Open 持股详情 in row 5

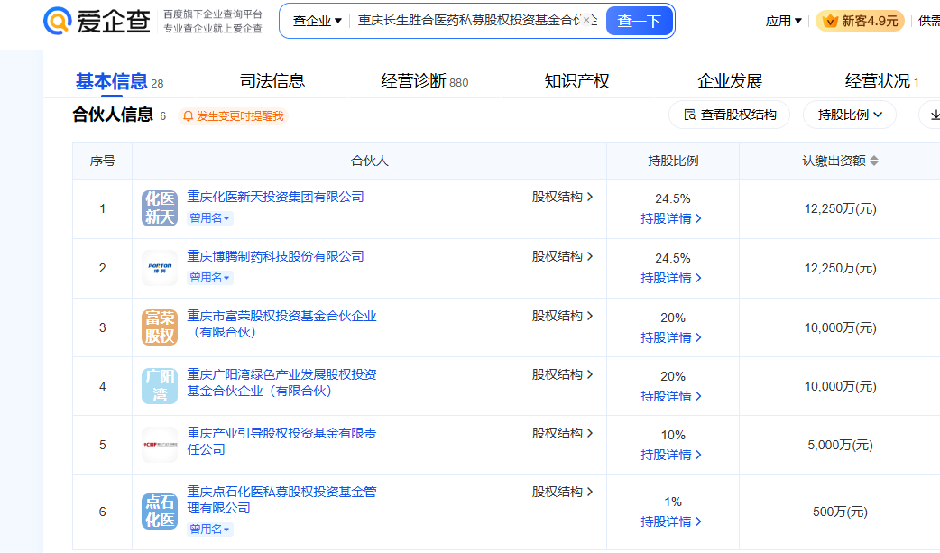pos(671,455)
